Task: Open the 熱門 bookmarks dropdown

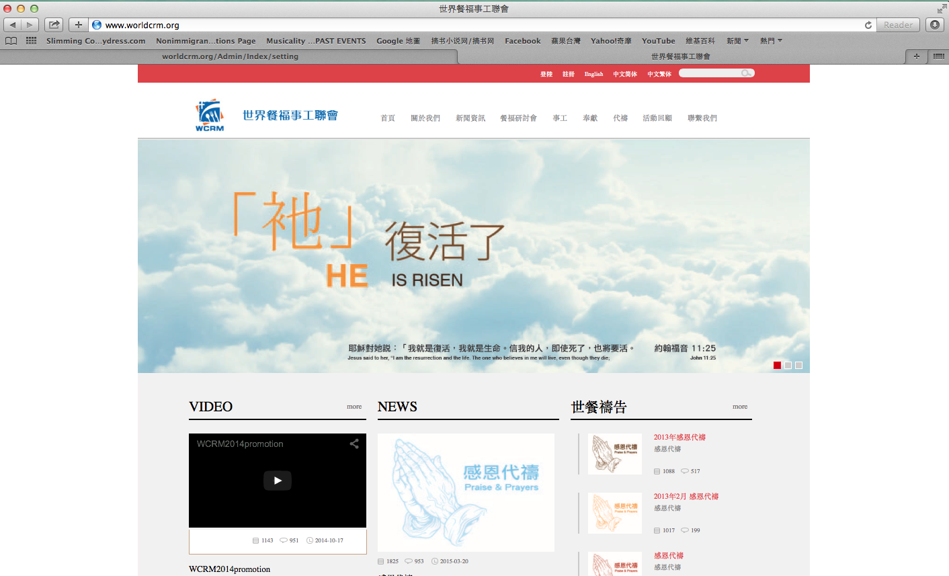Action: [x=770, y=40]
